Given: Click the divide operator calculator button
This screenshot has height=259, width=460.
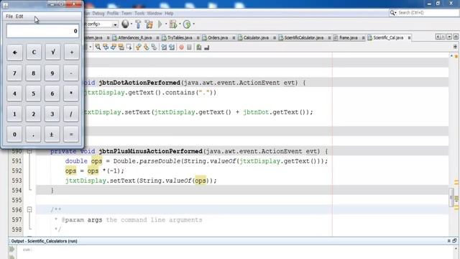Looking at the screenshot, I should (71, 114).
